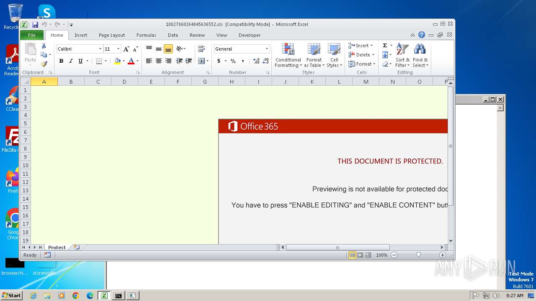
Task: Click the zoom slider handle
Action: [418, 255]
